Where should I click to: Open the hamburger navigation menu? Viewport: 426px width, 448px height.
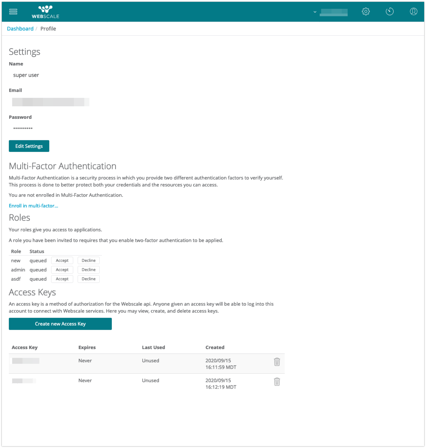[13, 12]
